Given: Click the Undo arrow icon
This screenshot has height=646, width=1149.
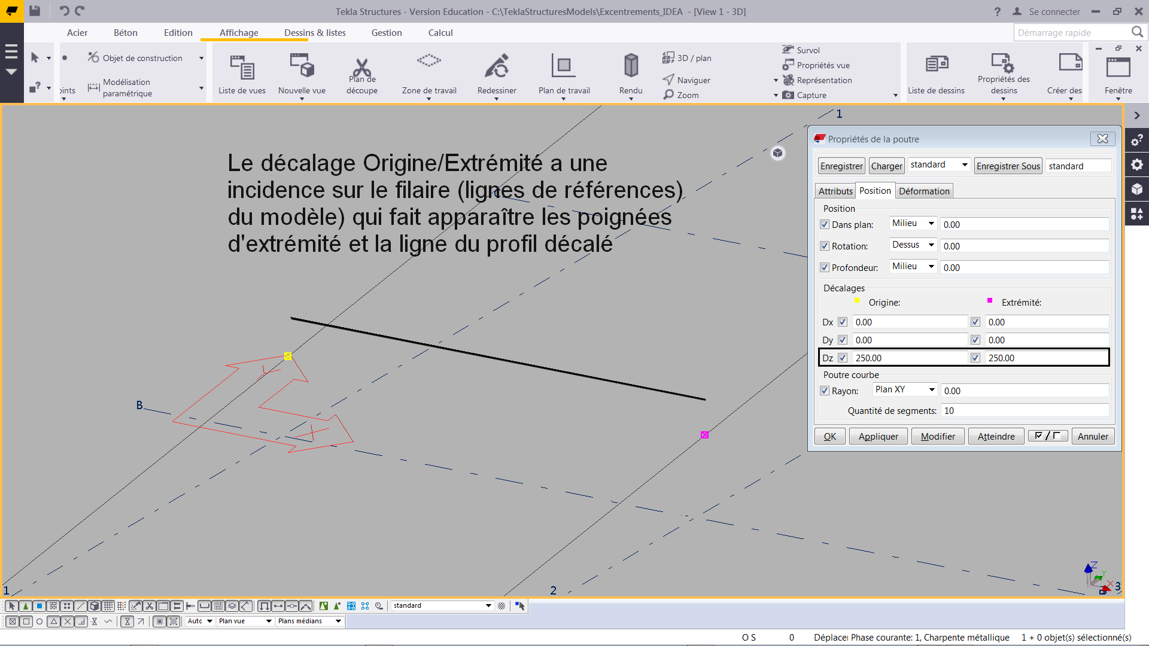Looking at the screenshot, I should pos(64,11).
